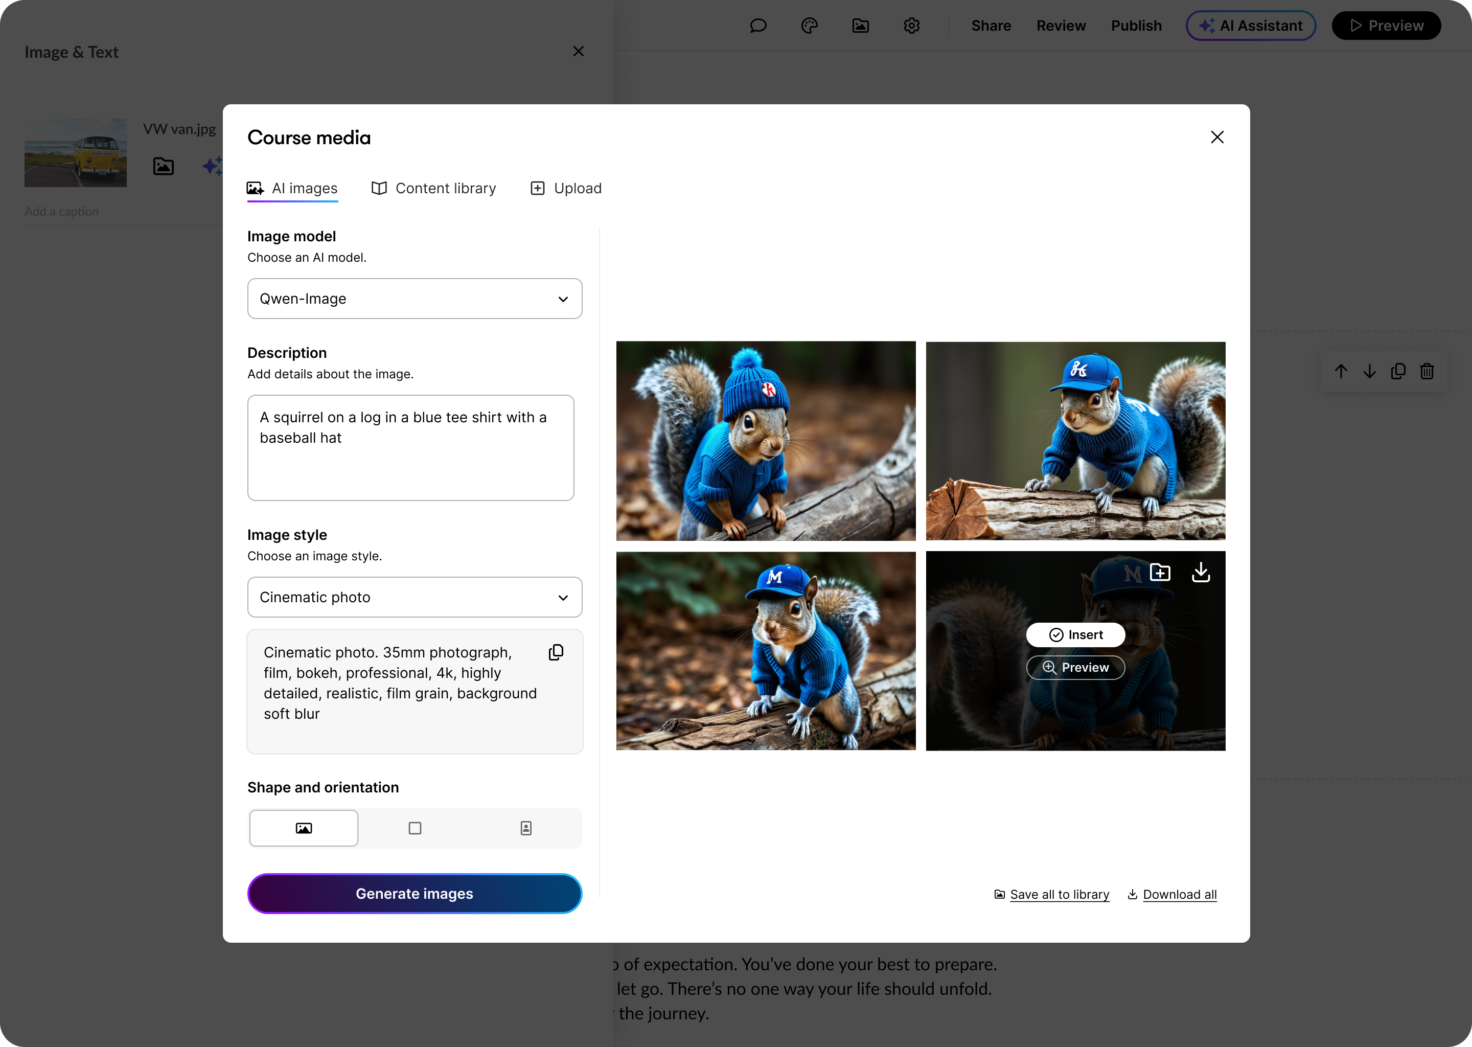Delete the block using the trash icon
The image size is (1472, 1047).
1427,371
